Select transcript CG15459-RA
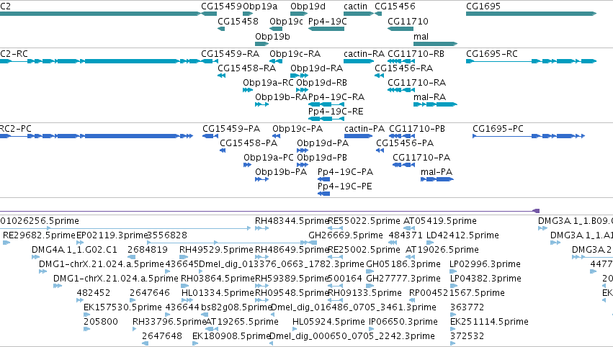Screen dimensions: 613x347 click(x=210, y=61)
